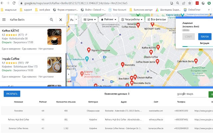Image resolution: width=213 pixels, height=133 pixels.
Task: Click the Röststätte name cell in table
Action: point(19,111)
